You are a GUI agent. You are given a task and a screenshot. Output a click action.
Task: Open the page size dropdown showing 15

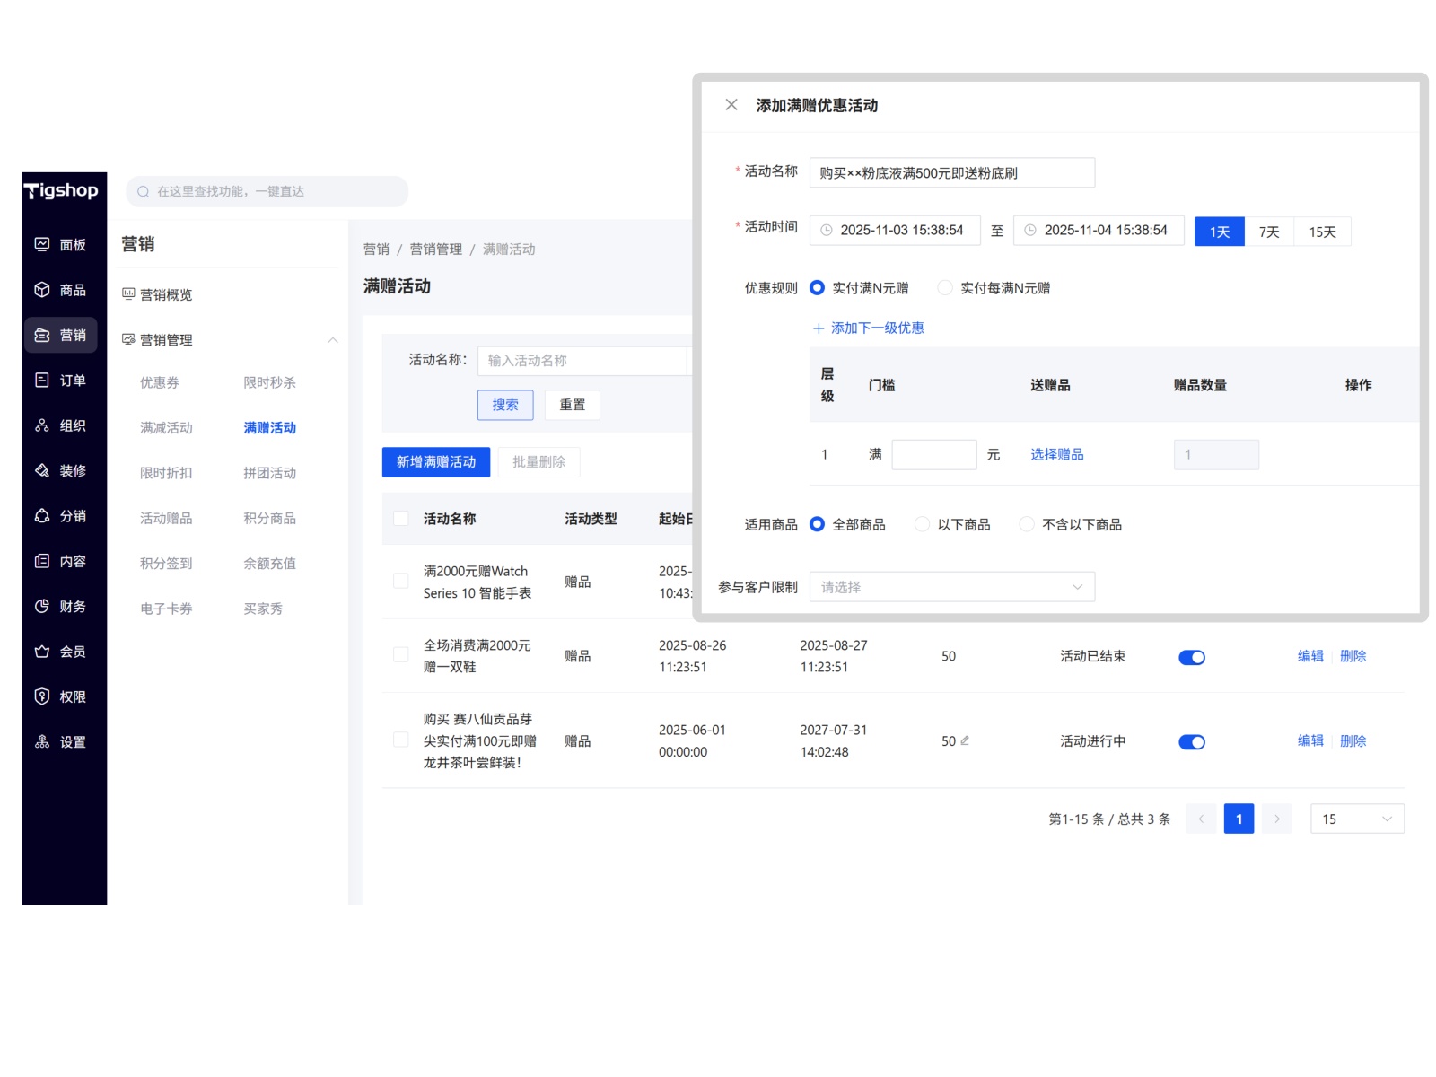[x=1356, y=819]
